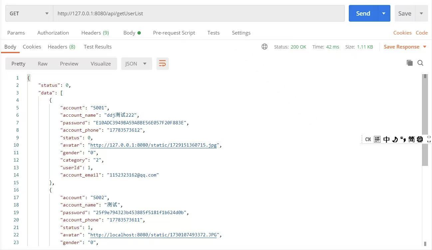Click the Time 42 ms value
The width and height of the screenshot is (432, 250).
coord(332,47)
